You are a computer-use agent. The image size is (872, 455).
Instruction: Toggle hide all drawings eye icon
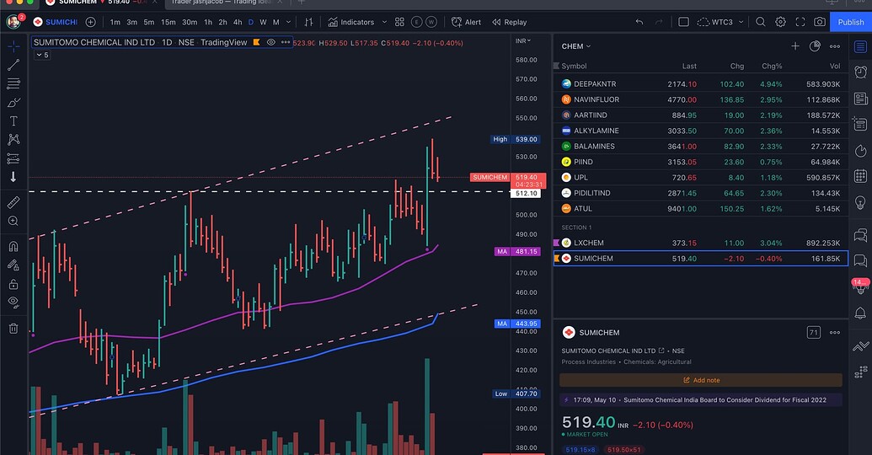(13, 302)
